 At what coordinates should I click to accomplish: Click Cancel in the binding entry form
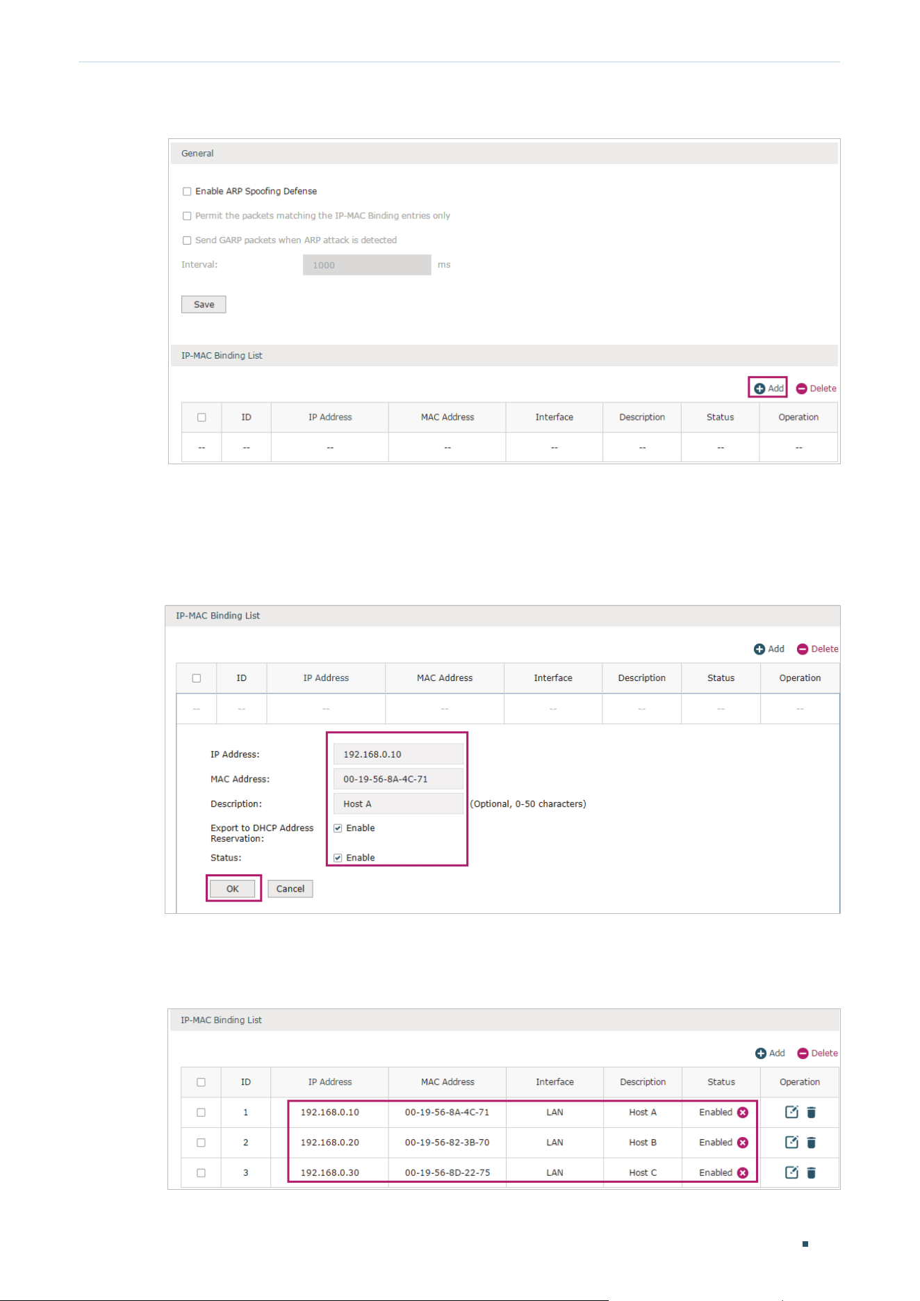[290, 889]
